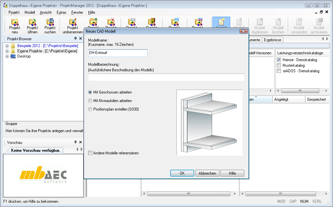Switch to the Ergebnisse tab
This screenshot has height=207, width=333.
pyautogui.click(x=272, y=40)
